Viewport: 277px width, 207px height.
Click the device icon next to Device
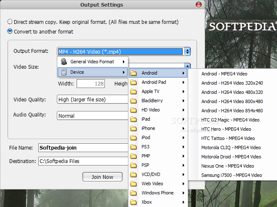click(64, 72)
